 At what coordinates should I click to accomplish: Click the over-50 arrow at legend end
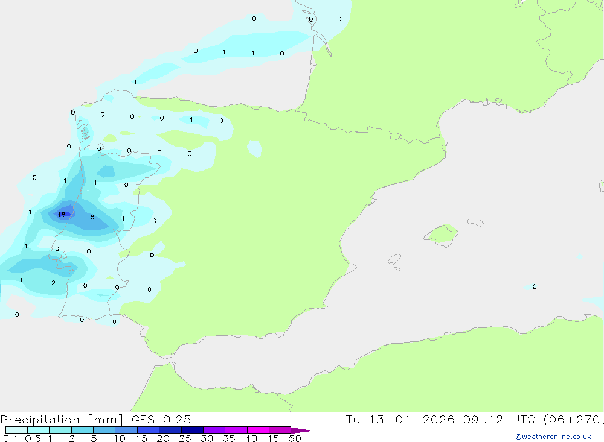click(x=301, y=431)
